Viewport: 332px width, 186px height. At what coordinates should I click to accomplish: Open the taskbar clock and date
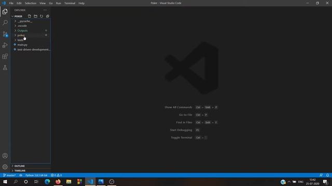312,181
